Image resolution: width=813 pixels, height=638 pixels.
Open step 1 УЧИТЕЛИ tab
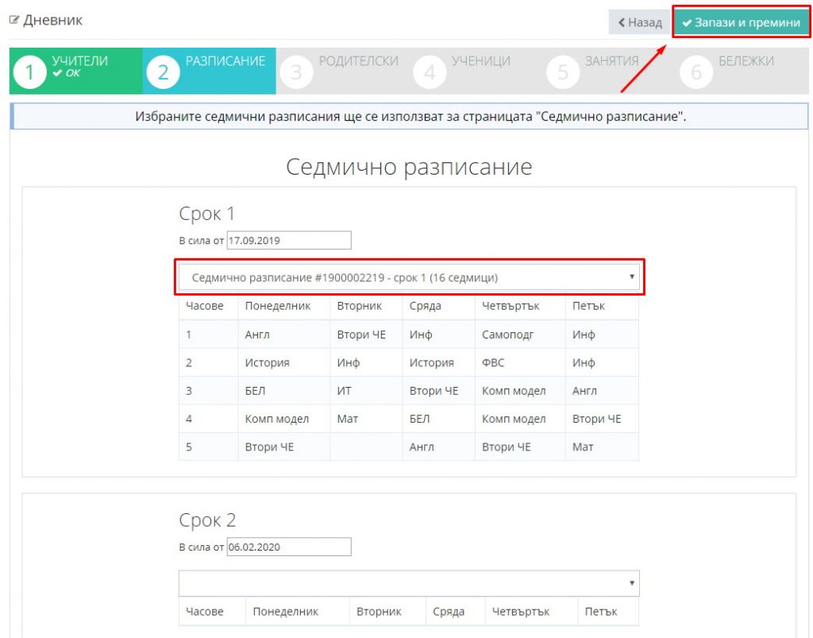(75, 71)
